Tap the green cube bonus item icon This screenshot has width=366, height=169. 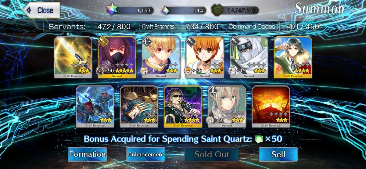(x=258, y=139)
